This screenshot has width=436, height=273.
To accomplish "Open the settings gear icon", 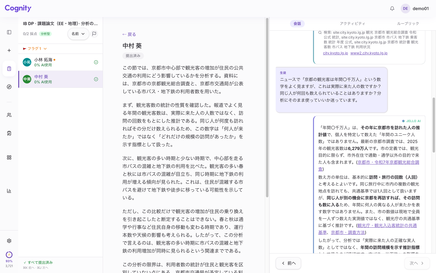I will click(x=9, y=241).
